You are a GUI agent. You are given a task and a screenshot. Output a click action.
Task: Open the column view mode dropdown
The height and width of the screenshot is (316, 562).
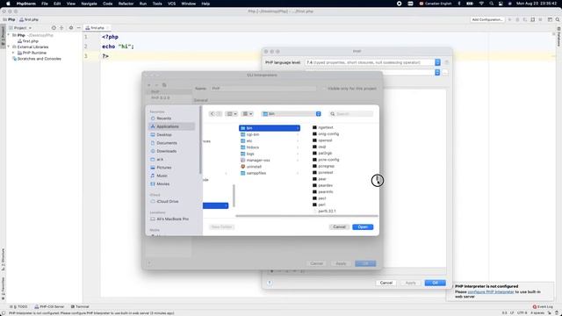point(232,114)
